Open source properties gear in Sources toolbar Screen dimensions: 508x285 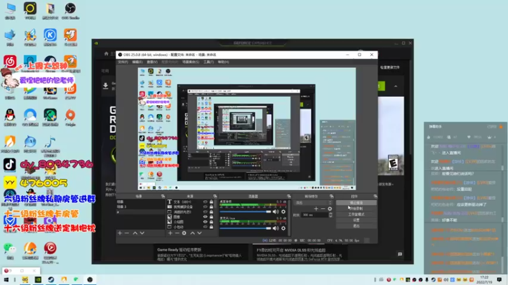click(x=184, y=233)
